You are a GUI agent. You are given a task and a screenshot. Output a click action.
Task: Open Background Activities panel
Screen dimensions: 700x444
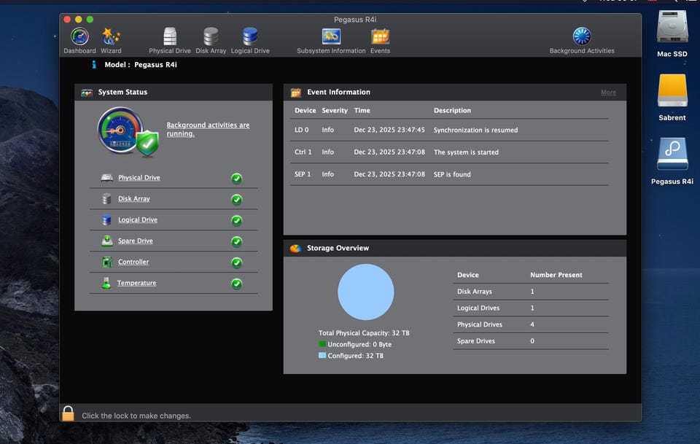[x=581, y=38]
